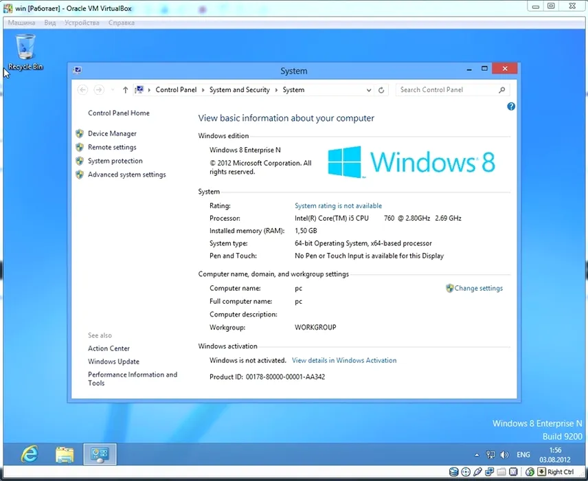Screen dimensions: 588x481
Task: Go back in the System window
Action: [x=83, y=90]
